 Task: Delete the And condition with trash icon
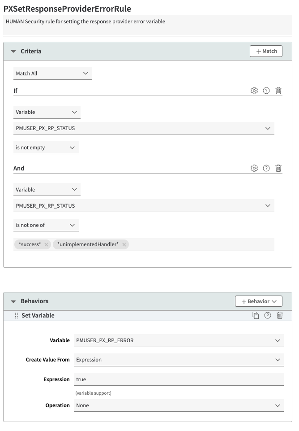click(x=278, y=168)
